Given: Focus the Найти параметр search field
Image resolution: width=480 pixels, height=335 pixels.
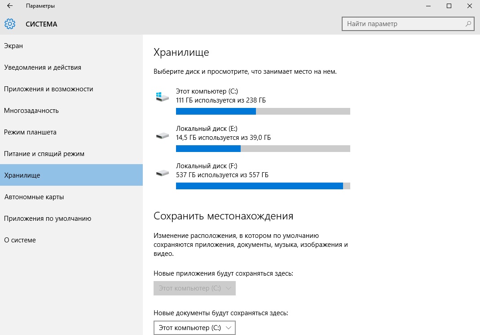Looking at the screenshot, I should 408,24.
